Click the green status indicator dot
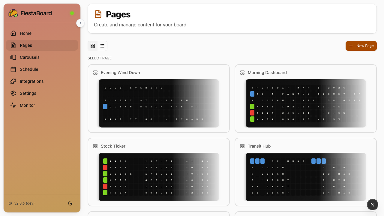The image size is (384, 216). tap(72, 13)
